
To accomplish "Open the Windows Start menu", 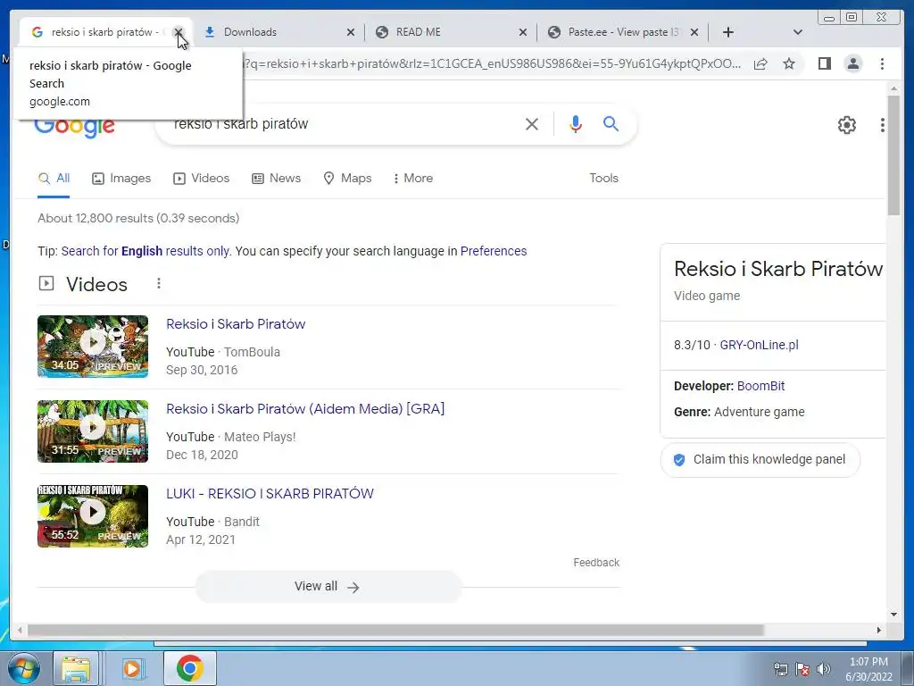I will tap(23, 668).
